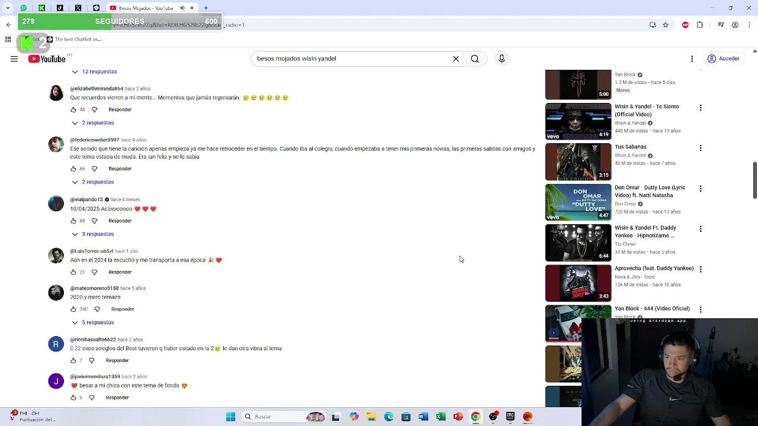
Task: Open the Chrome extensions puzzle icon
Action: [x=700, y=25]
